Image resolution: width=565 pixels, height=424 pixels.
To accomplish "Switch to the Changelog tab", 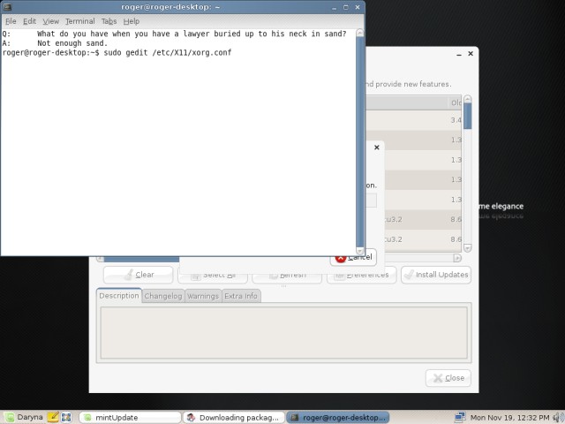I will [163, 297].
